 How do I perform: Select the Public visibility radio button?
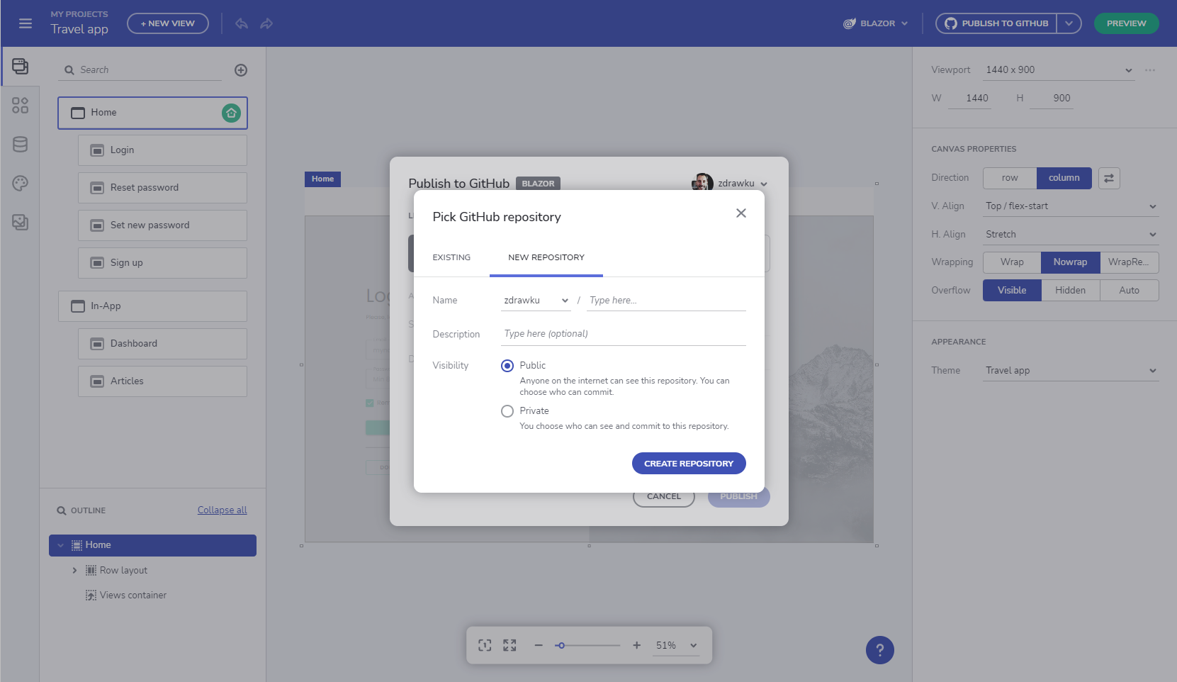pyautogui.click(x=507, y=366)
